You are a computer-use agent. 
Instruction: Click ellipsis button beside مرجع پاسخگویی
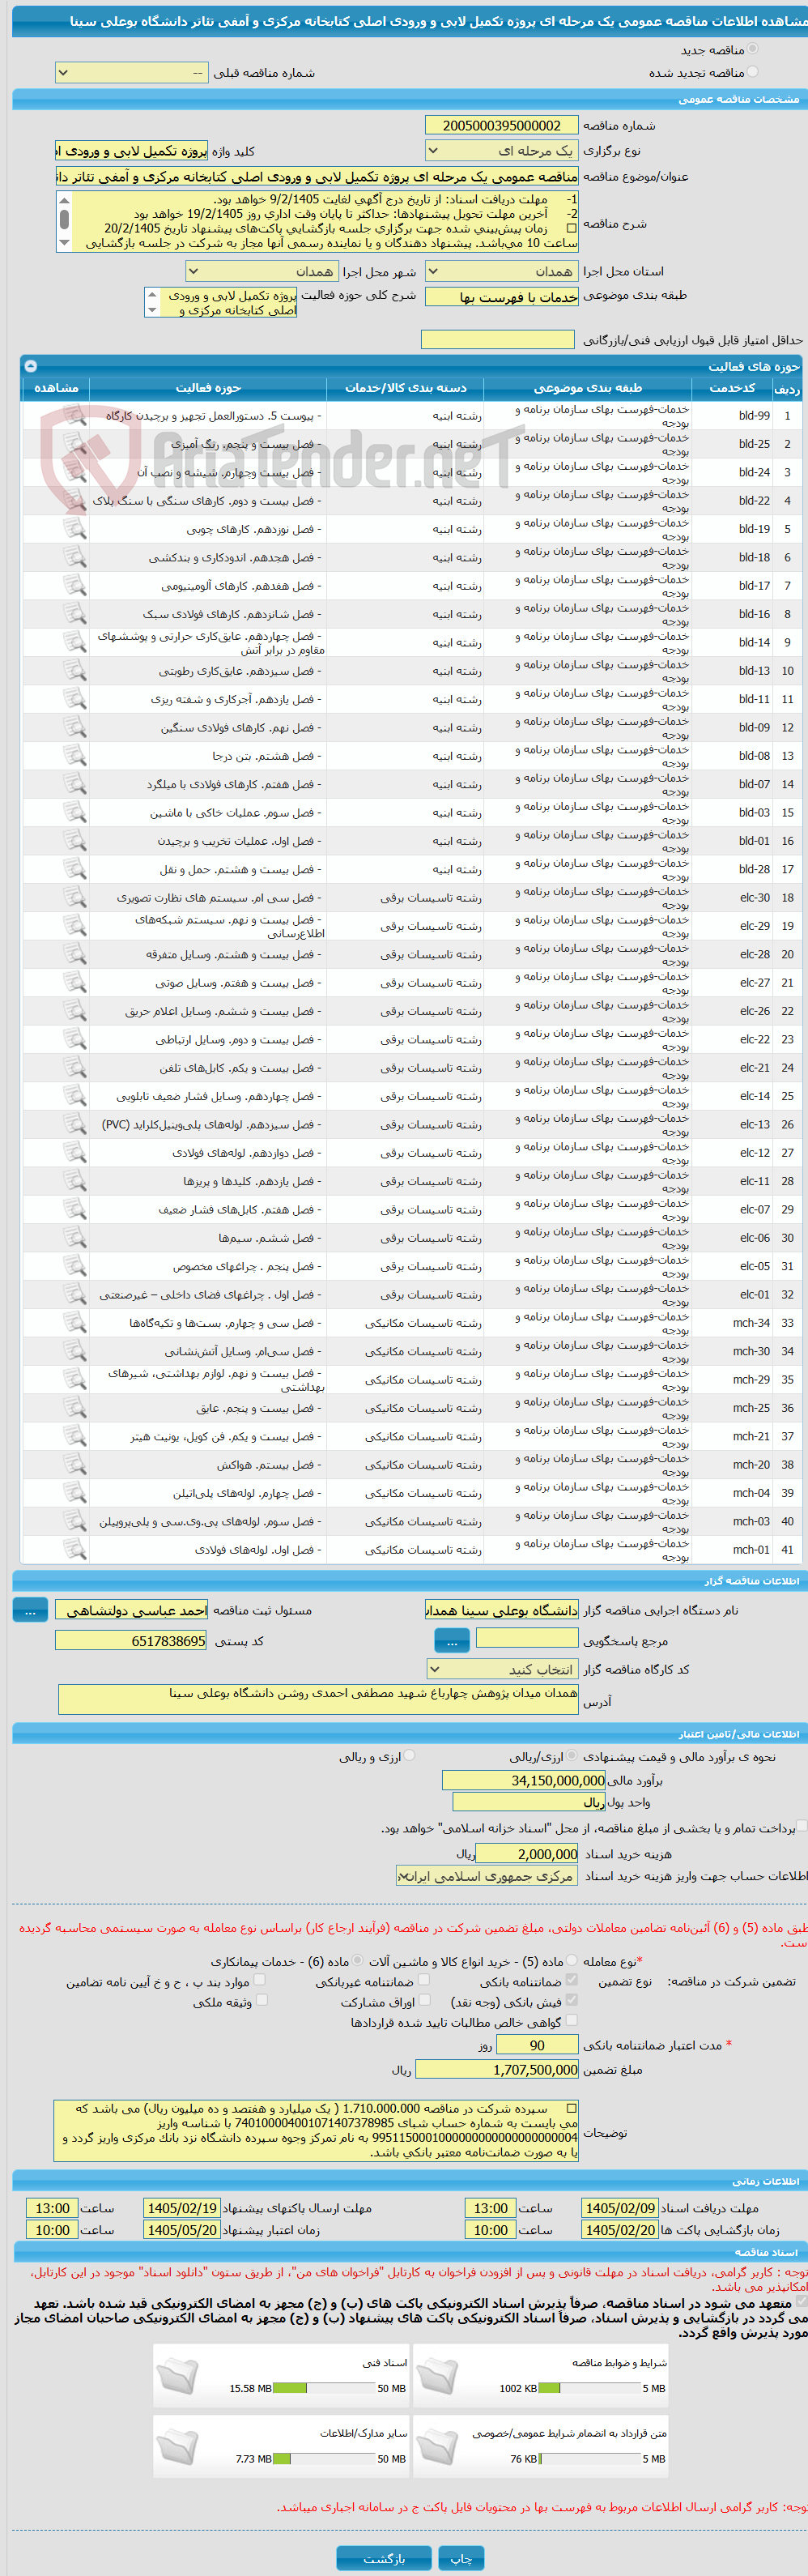pyautogui.click(x=452, y=1641)
